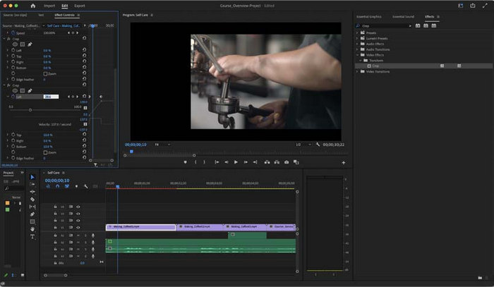The image size is (494, 287).
Task: Go to Out point in Program monitor
Action: click(x=255, y=162)
